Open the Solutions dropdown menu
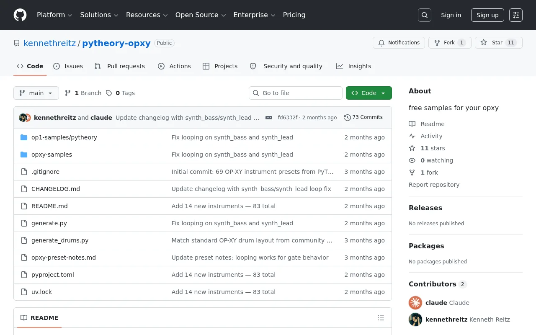The image size is (536, 335). point(99,15)
